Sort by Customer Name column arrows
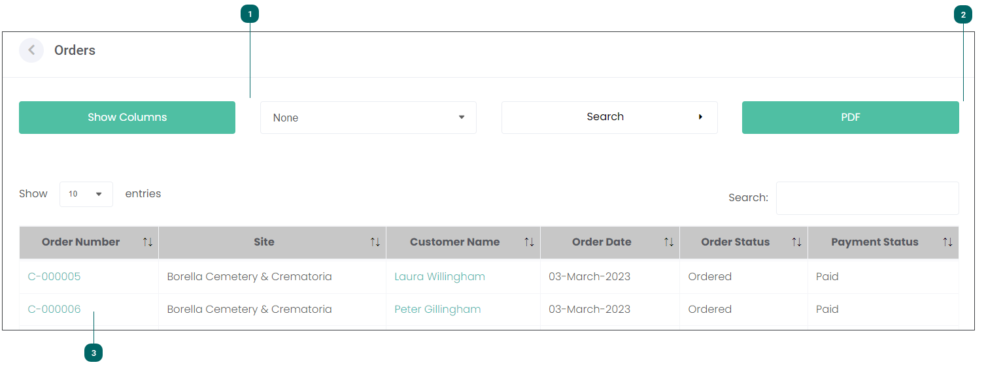Viewport: 986px width, 369px height. pyautogui.click(x=530, y=242)
